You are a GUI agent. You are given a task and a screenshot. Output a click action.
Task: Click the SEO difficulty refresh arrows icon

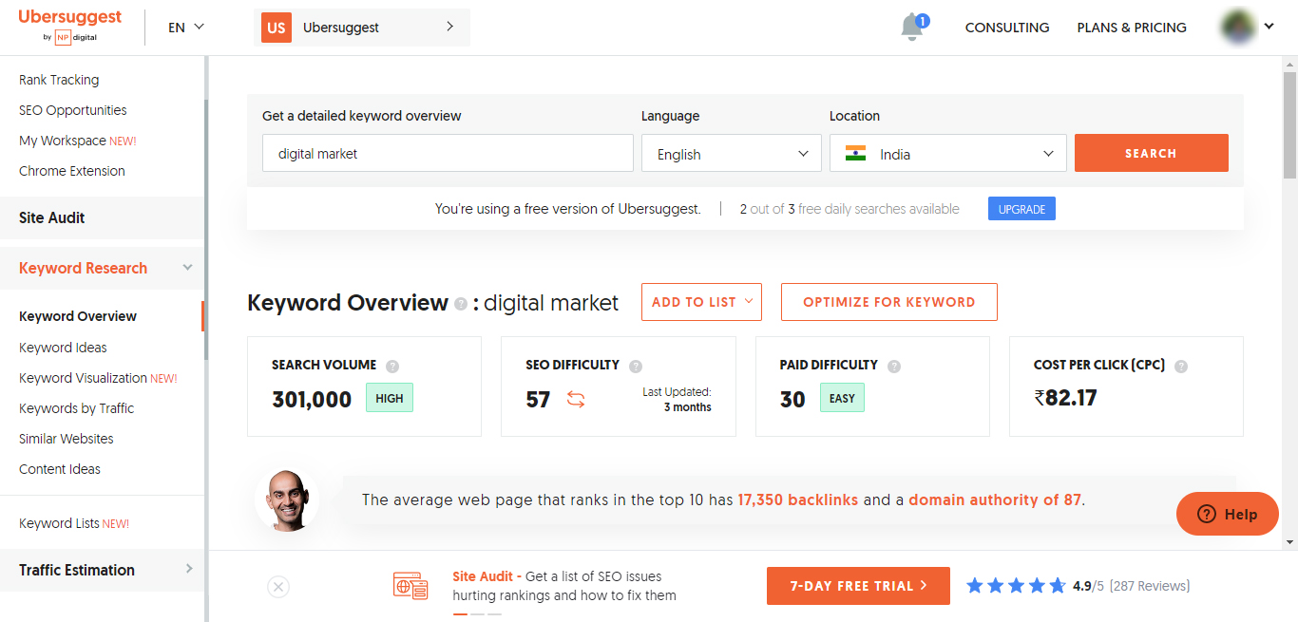click(x=575, y=399)
